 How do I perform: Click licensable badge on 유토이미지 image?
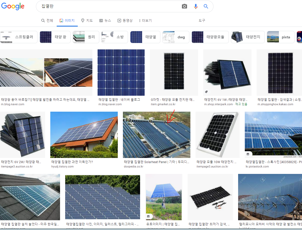click(148, 216)
